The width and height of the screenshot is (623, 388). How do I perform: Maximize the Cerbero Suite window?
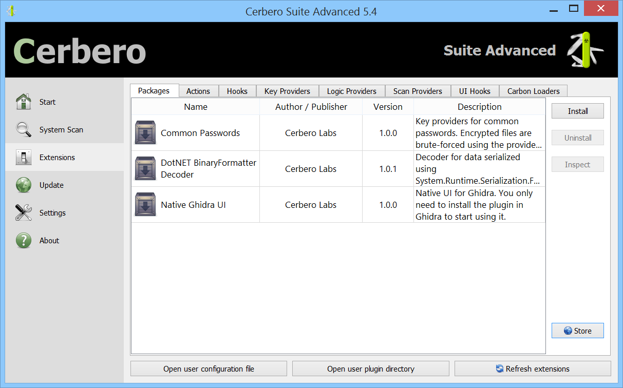tap(574, 8)
